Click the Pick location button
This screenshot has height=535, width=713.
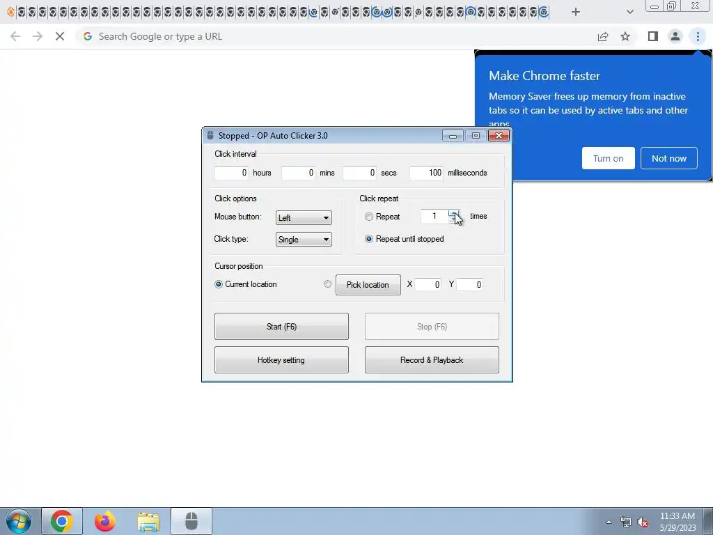tap(368, 285)
